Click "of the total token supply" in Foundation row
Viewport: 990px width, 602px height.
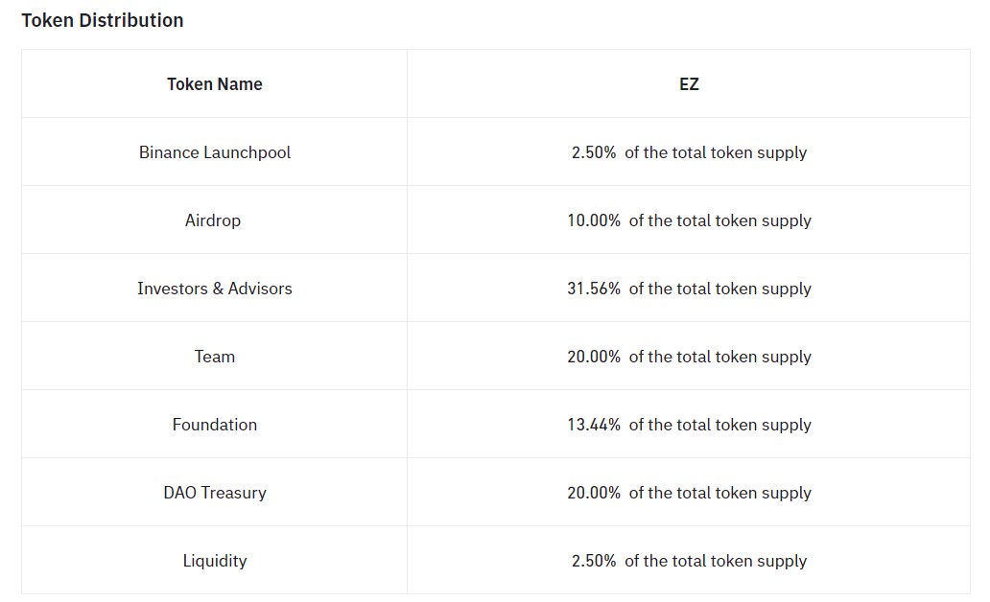(719, 425)
